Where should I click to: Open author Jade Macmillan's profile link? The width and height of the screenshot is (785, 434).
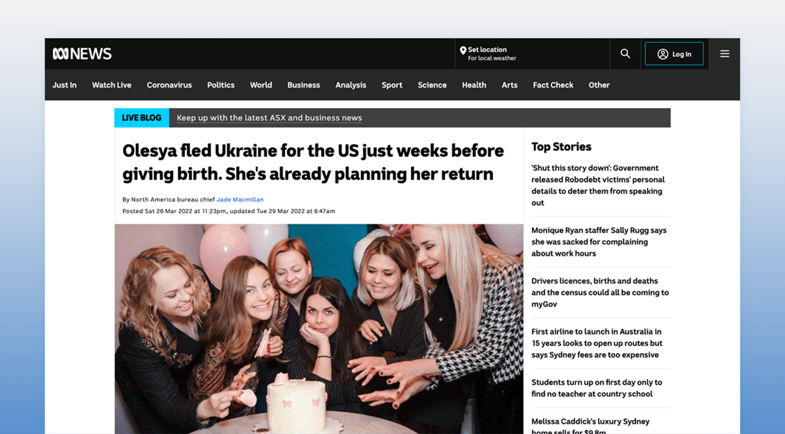coord(240,199)
